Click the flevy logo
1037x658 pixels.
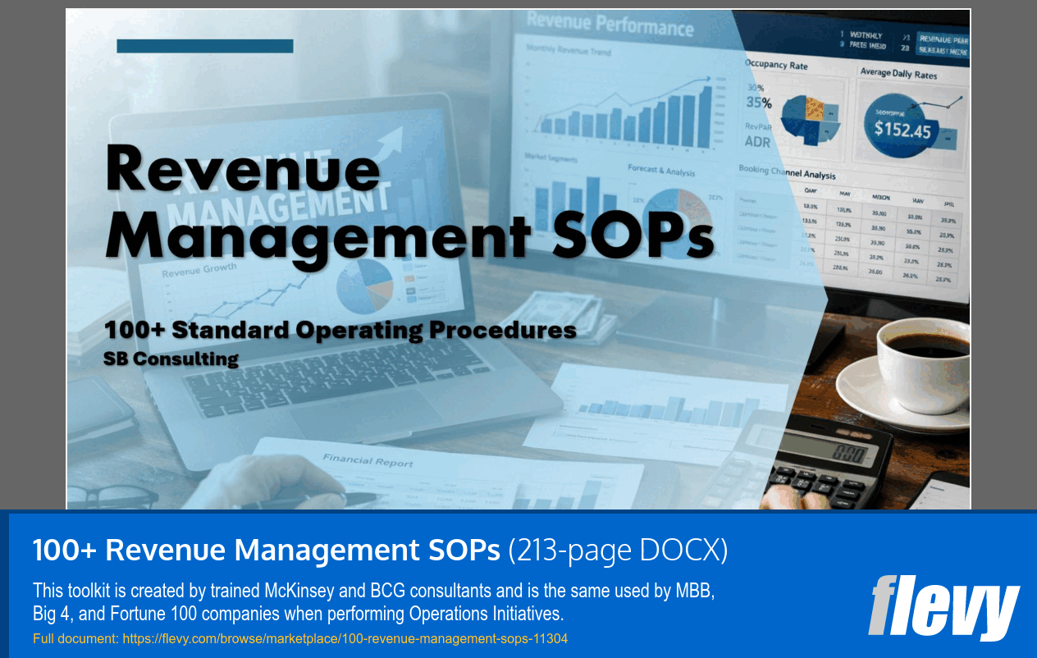click(x=943, y=607)
